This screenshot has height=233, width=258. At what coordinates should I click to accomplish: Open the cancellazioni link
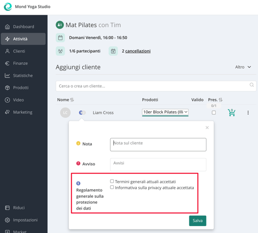pos(138,51)
